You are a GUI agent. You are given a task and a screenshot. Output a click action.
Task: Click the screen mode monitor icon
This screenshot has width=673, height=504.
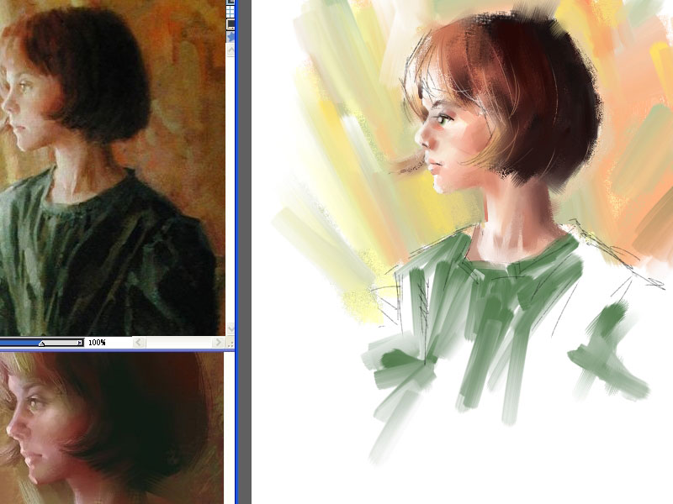[231, 24]
